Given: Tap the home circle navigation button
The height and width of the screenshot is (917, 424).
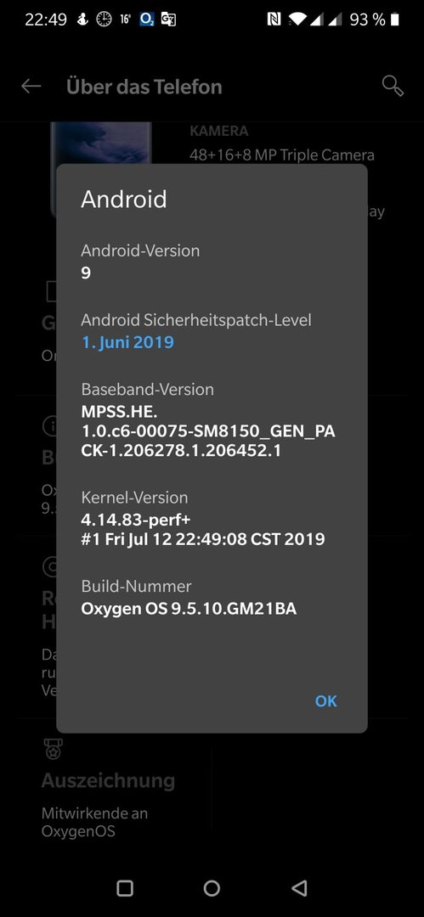Looking at the screenshot, I should (212, 888).
